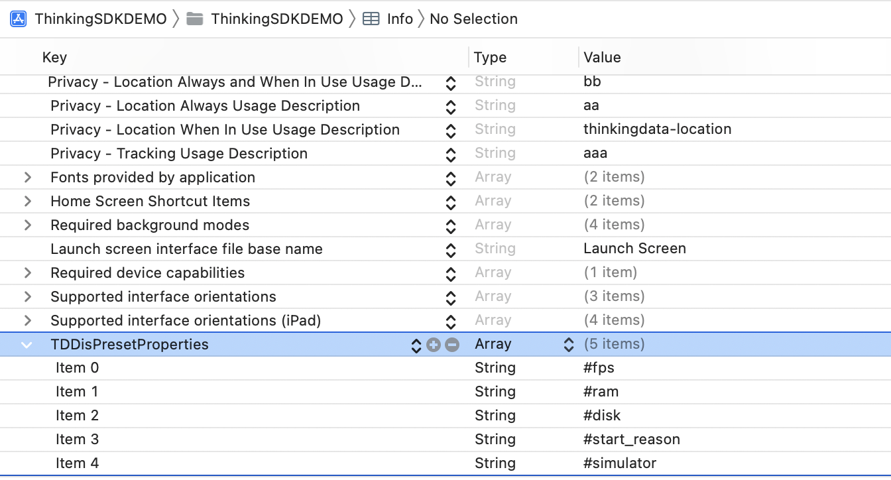Click the Type column header

[x=491, y=58]
